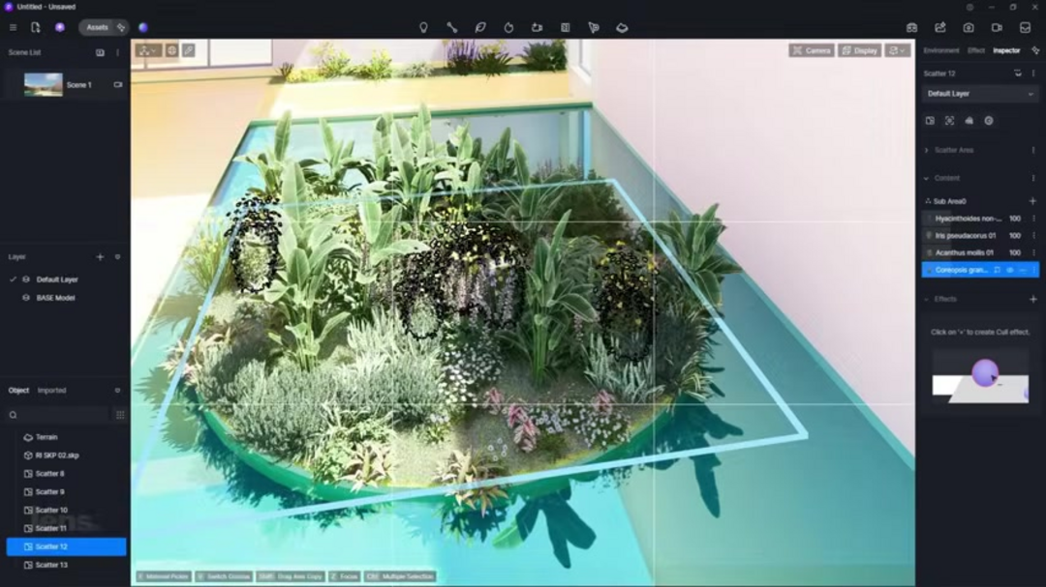Open the hamburger main menu
1046x587 pixels.
pos(13,27)
